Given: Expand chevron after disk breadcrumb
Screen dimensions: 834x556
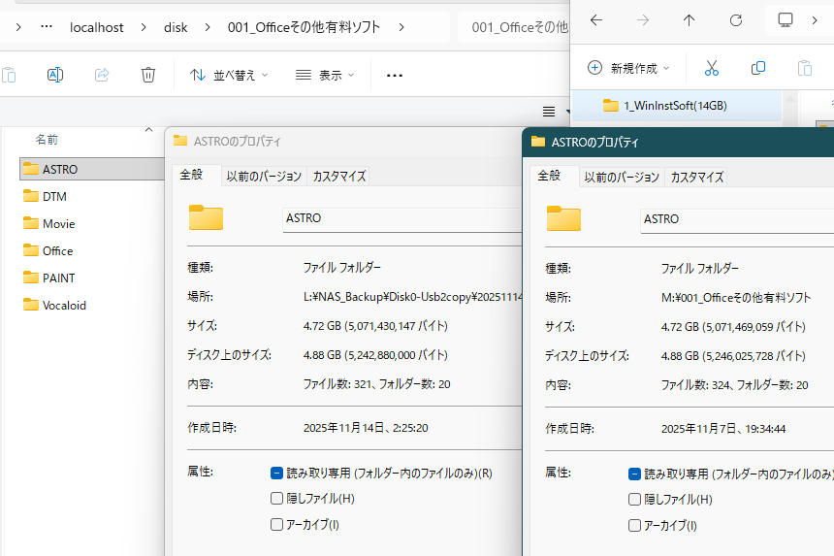Looking at the screenshot, I should tap(208, 27).
